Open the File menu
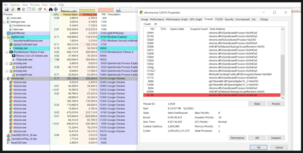Viewport: 303px width, 153px height. 5,5
